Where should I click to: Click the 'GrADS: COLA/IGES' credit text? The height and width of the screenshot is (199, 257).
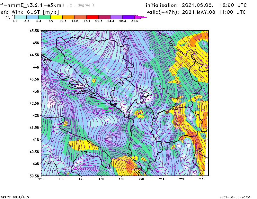click(15, 197)
